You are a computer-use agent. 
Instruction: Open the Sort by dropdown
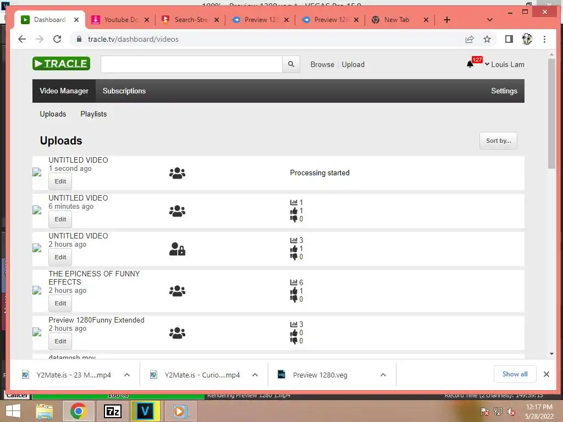(x=498, y=141)
